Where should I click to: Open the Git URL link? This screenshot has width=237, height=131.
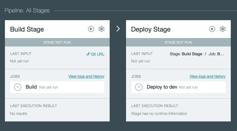point(95,54)
